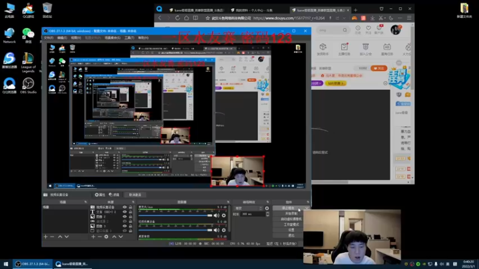Toggle visibility of 文本 (GDI+) 2 source
Screen dimensions: 479x269
[125, 212]
